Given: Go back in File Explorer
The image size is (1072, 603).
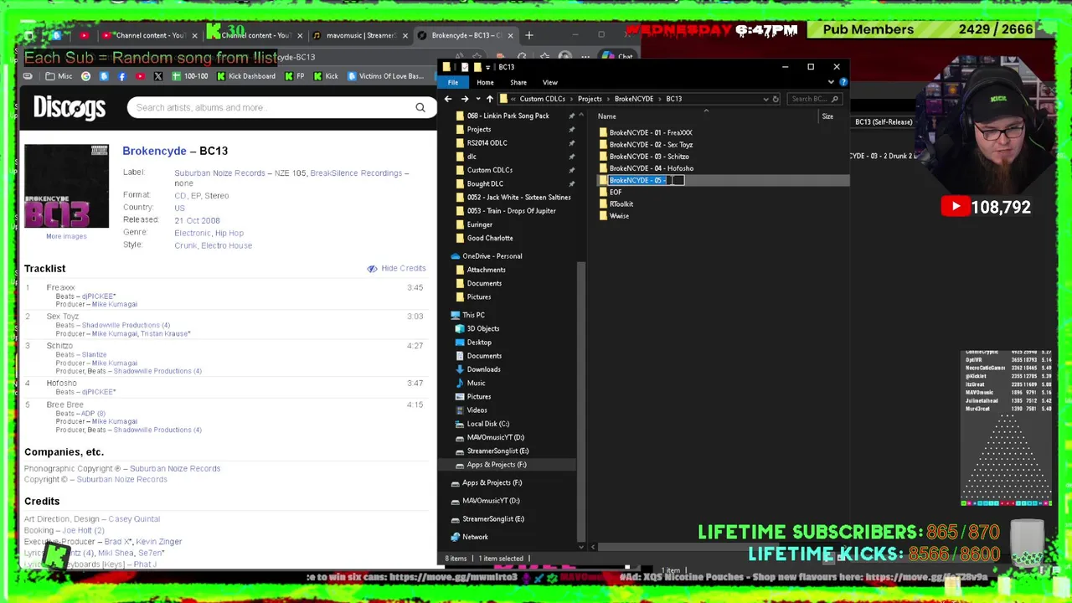Looking at the screenshot, I should [448, 99].
